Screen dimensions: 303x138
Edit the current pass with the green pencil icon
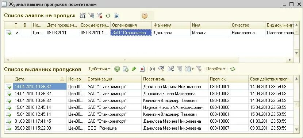pyautogui.click(x=134, y=69)
